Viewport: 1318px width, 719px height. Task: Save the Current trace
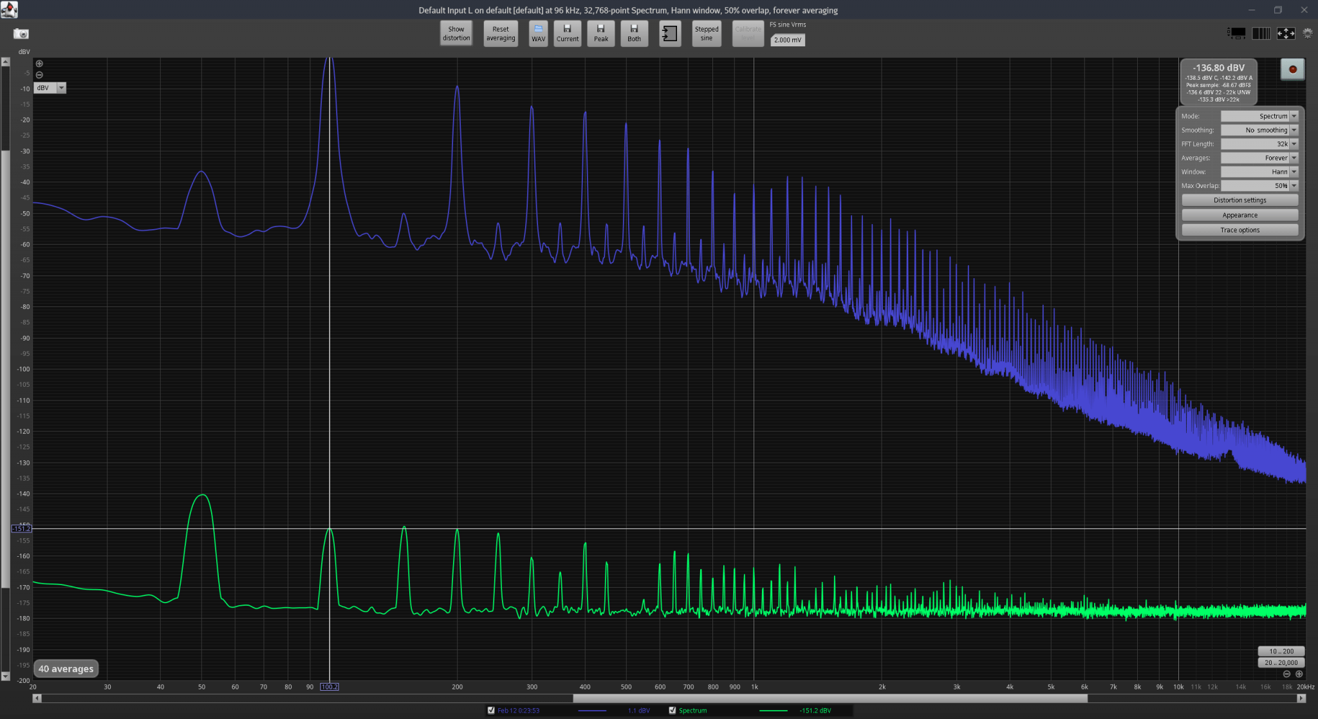coord(568,33)
